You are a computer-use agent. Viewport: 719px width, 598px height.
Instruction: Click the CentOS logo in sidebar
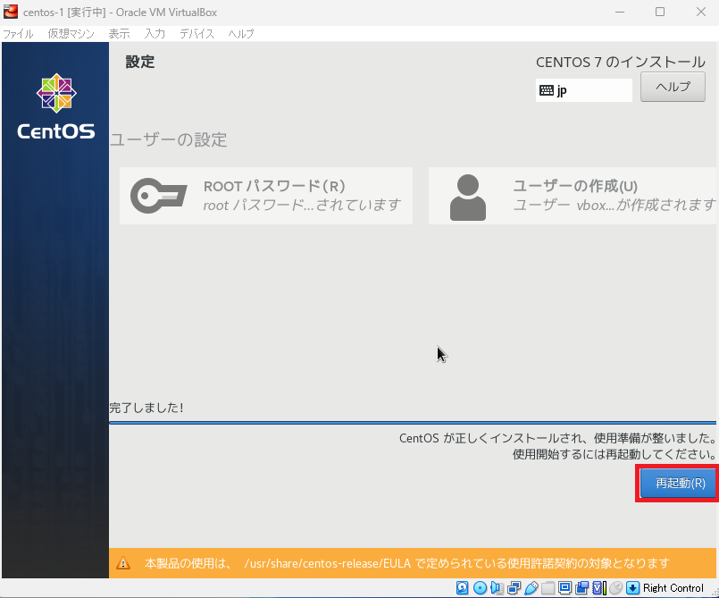pos(56,106)
